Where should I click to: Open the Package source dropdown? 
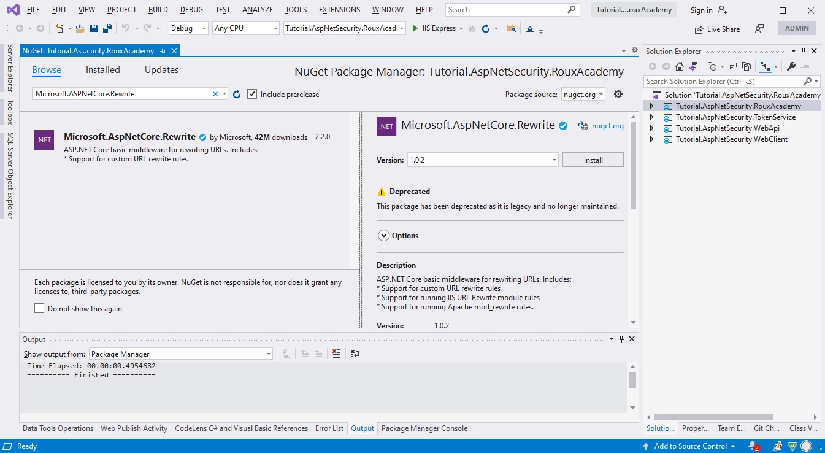click(582, 94)
